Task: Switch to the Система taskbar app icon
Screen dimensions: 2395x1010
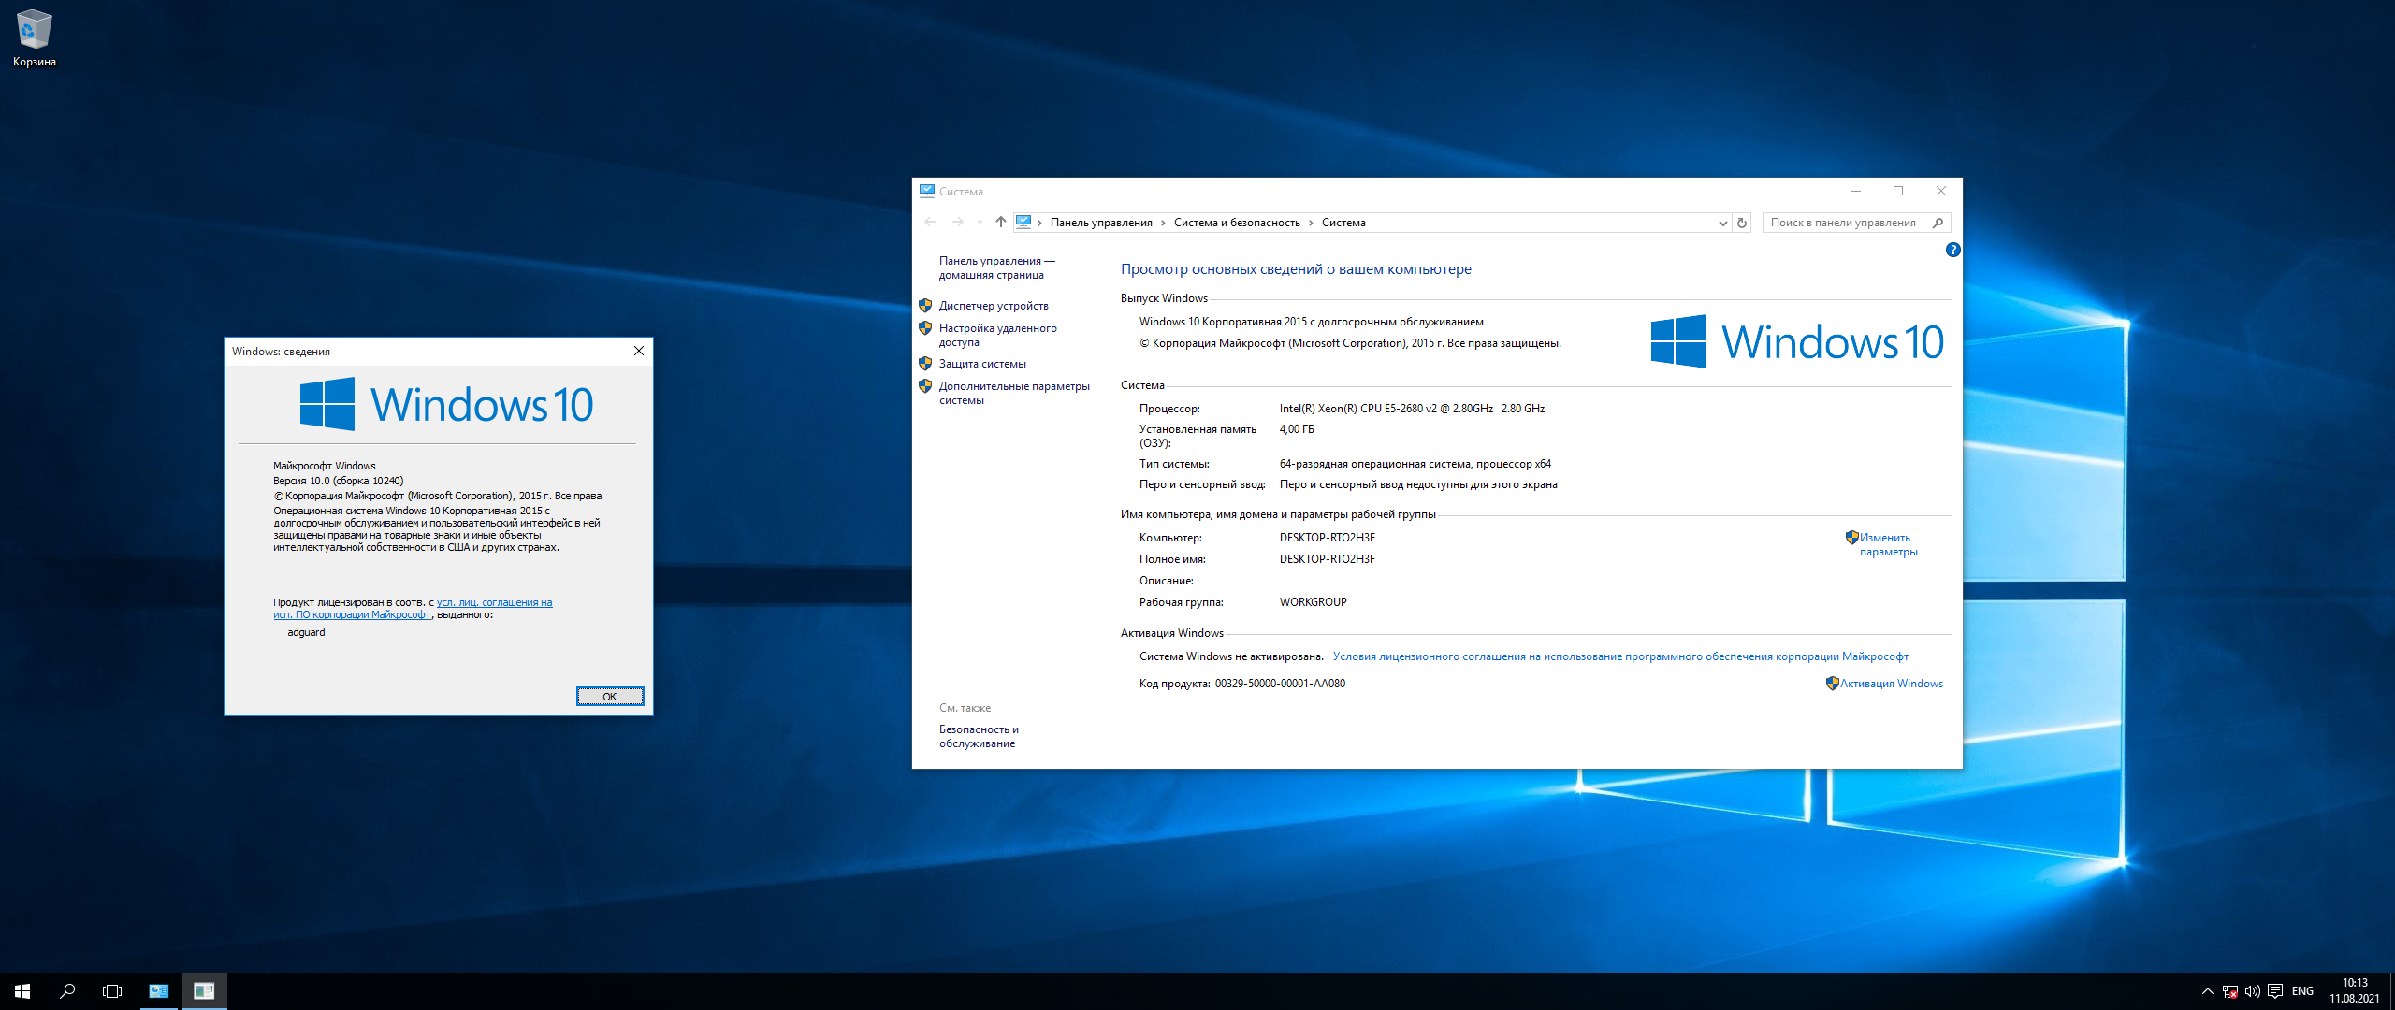Action: tap(159, 991)
